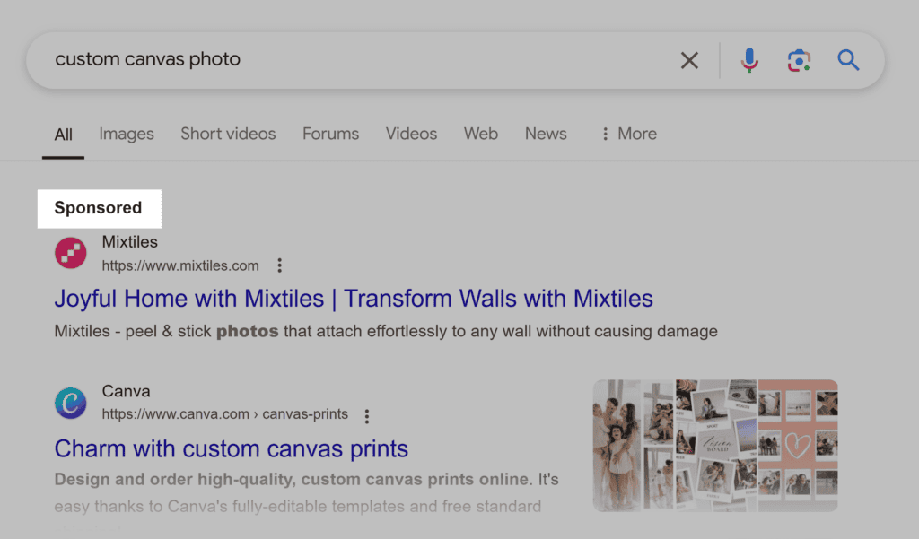
Task: Open Charm with custom canvas prints link
Action: pyautogui.click(x=232, y=448)
